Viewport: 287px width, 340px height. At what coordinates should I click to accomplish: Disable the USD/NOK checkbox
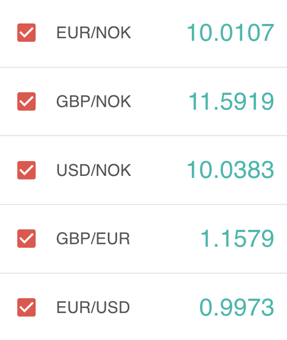[x=27, y=170]
